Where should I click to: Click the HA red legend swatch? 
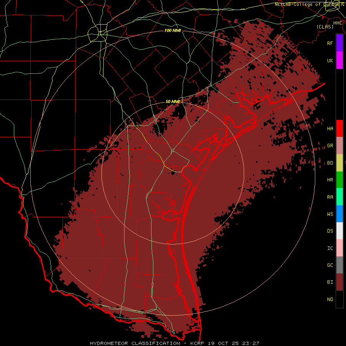tap(339, 128)
